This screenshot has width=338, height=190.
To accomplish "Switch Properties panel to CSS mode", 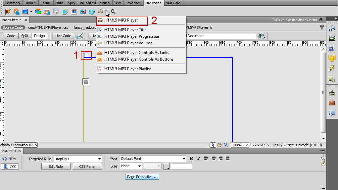I will pos(10,166).
